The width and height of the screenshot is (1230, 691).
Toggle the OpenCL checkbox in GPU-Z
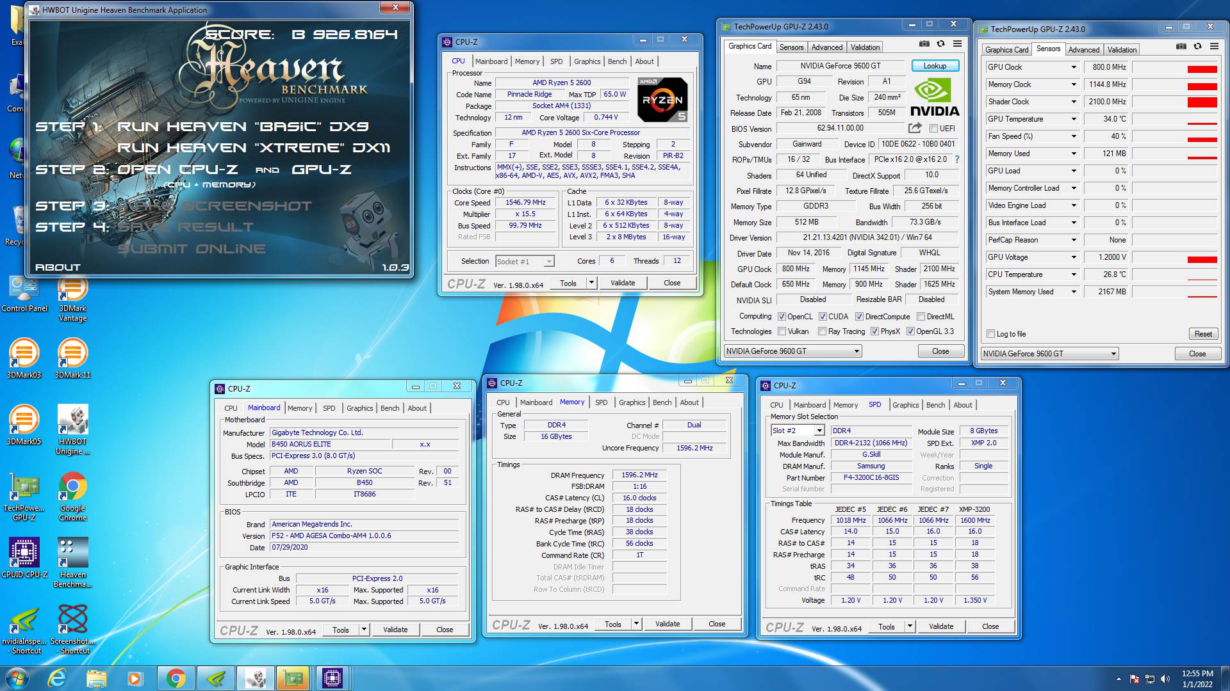point(782,317)
